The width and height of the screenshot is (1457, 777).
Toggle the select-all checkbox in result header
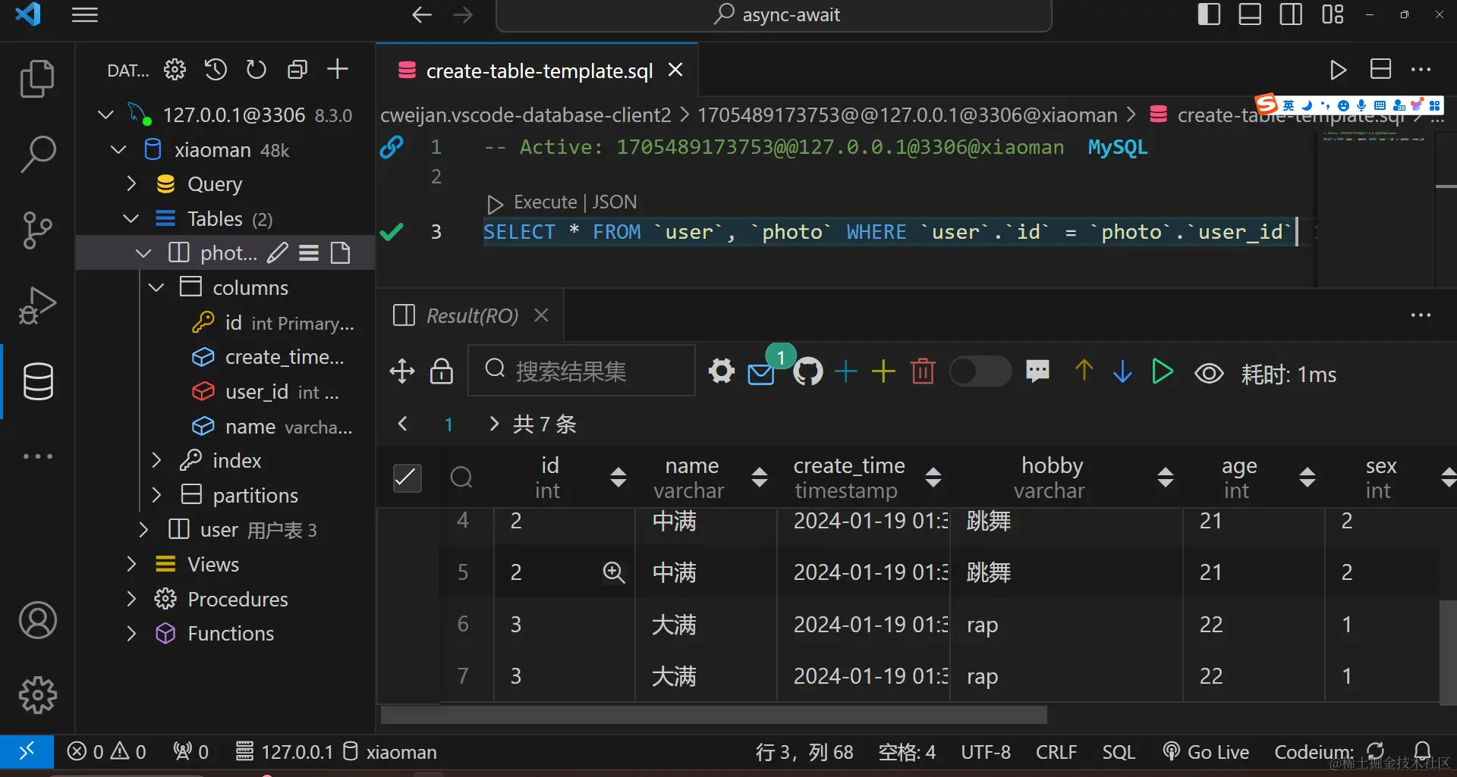[408, 478]
